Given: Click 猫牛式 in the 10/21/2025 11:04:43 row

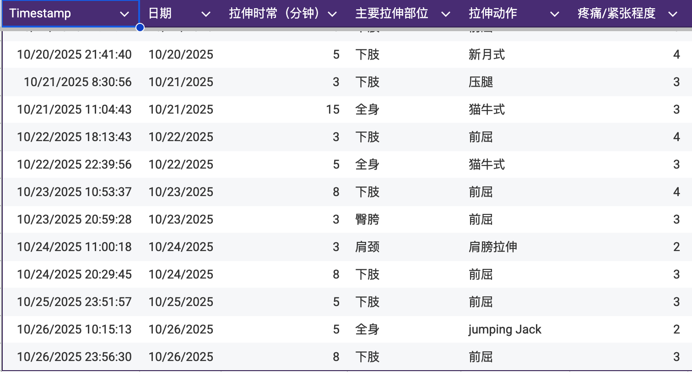Looking at the screenshot, I should pos(487,109).
